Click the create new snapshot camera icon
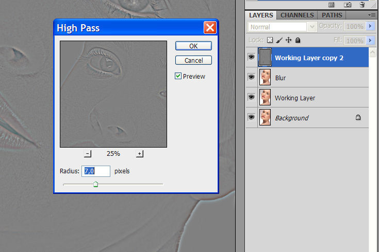The width and height of the screenshot is (379, 252). [x=348, y=5]
